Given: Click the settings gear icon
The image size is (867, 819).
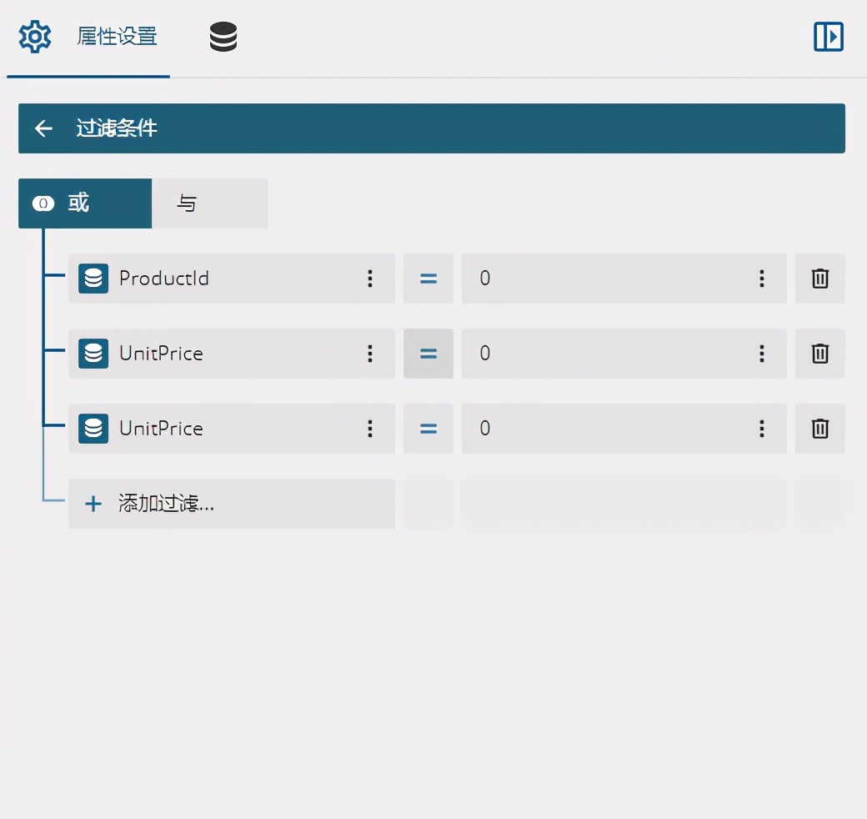Looking at the screenshot, I should (35, 37).
